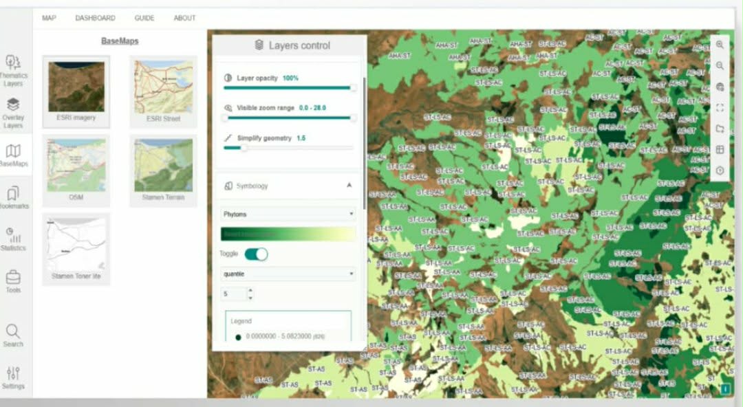
Task: Open the DASHBOARD menu item
Action: click(x=95, y=18)
